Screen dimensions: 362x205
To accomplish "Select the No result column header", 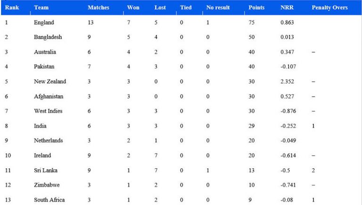I will coord(218,8).
